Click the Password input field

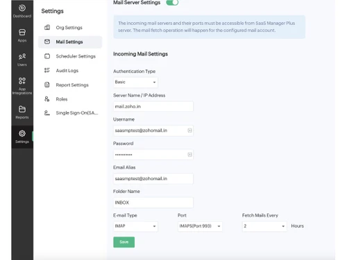pyautogui.click(x=153, y=155)
